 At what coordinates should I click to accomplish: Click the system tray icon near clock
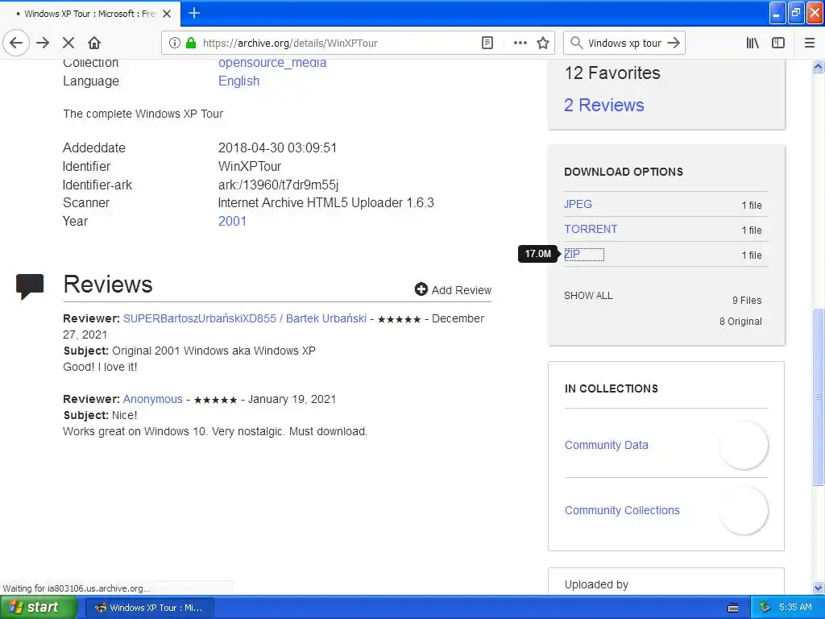[x=765, y=608]
